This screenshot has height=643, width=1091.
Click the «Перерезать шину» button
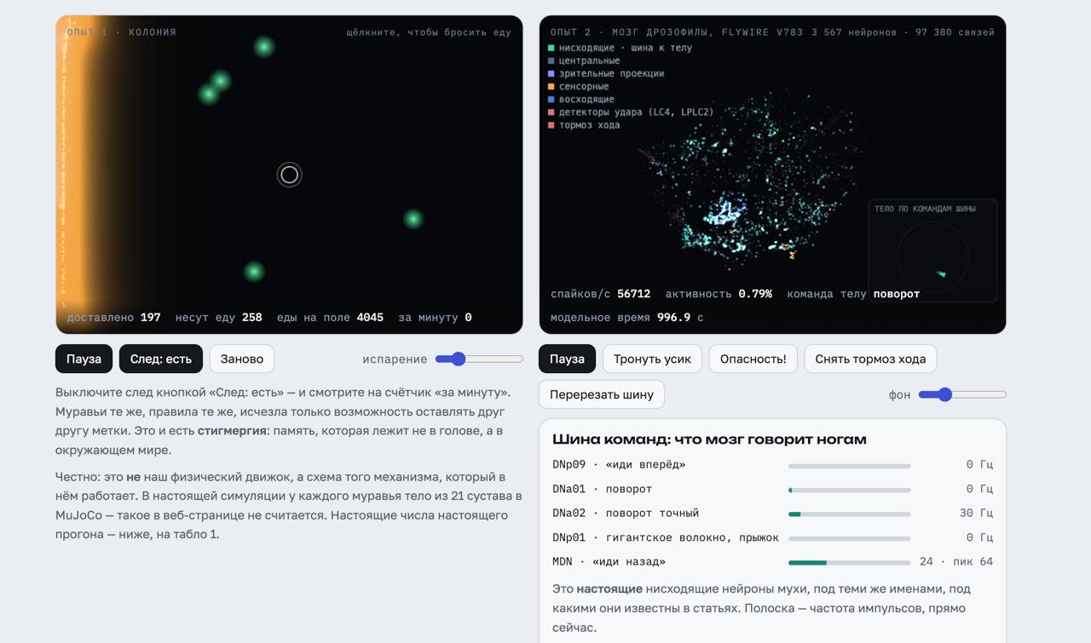pos(602,394)
